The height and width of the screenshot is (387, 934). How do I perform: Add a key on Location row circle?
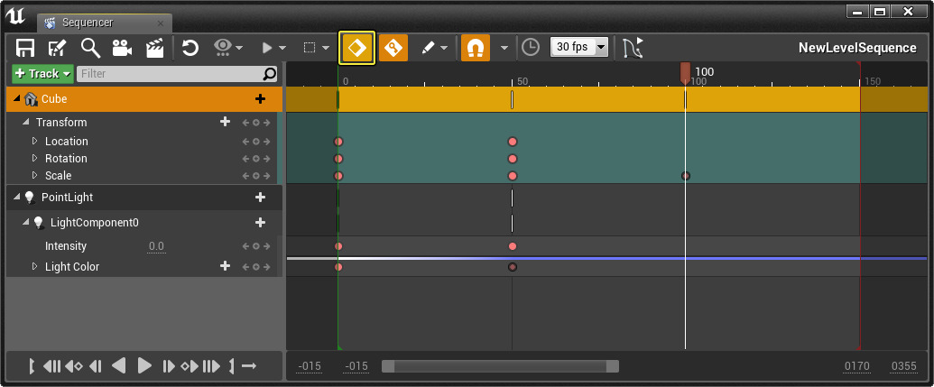pyautogui.click(x=256, y=142)
